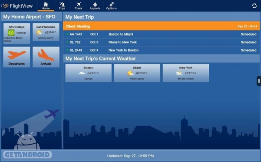Click Scheduled status for New York to Boston
This screenshot has height=162, width=261.
click(248, 50)
